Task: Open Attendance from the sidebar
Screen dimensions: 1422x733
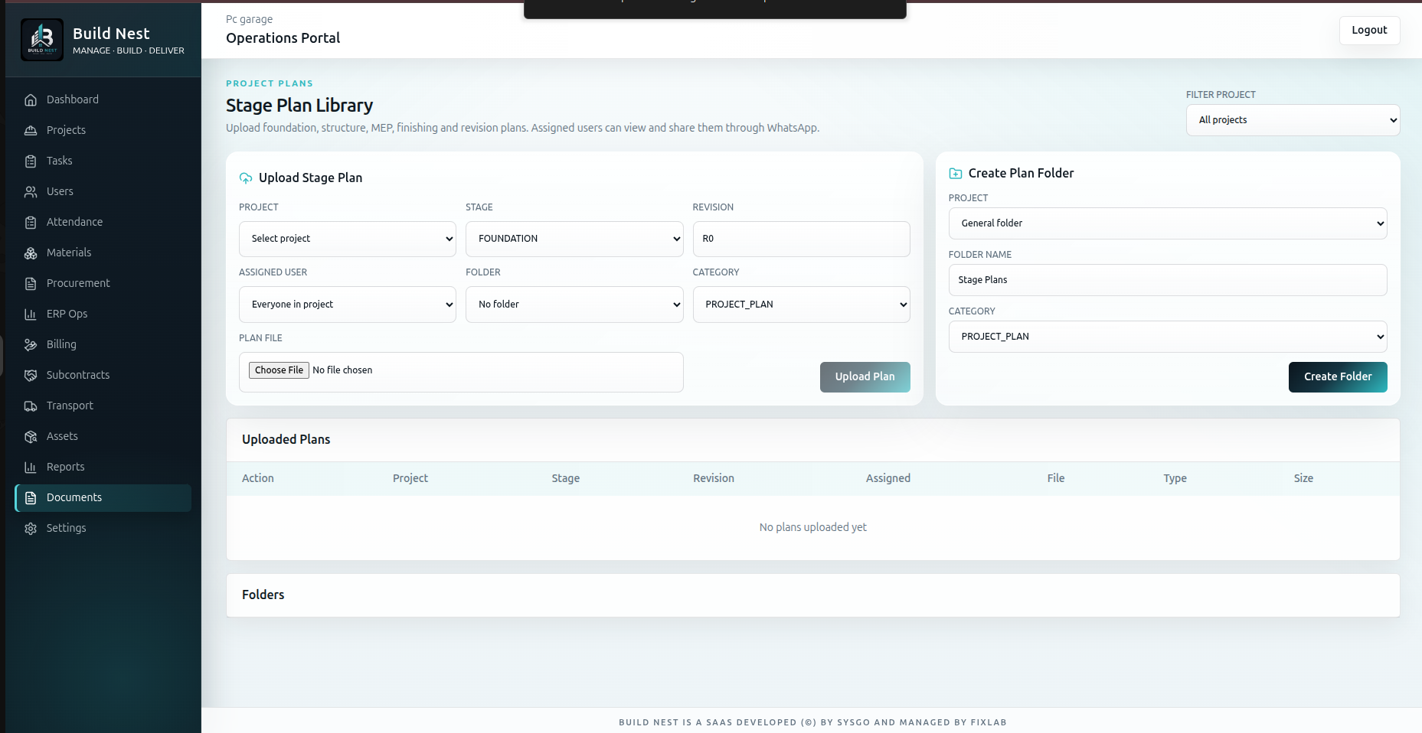Action: (x=103, y=222)
